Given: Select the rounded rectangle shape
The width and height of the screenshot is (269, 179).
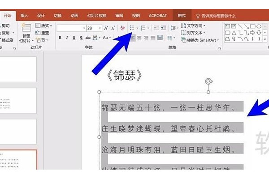Looking at the screenshot, I should click(227, 33).
